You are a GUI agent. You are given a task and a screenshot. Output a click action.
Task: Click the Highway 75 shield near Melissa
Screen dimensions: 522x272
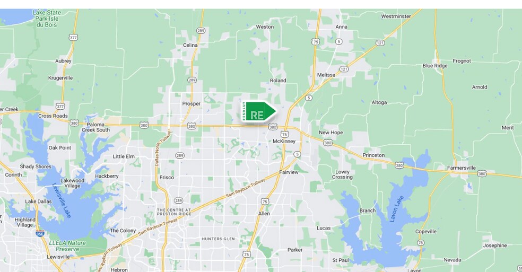click(316, 41)
